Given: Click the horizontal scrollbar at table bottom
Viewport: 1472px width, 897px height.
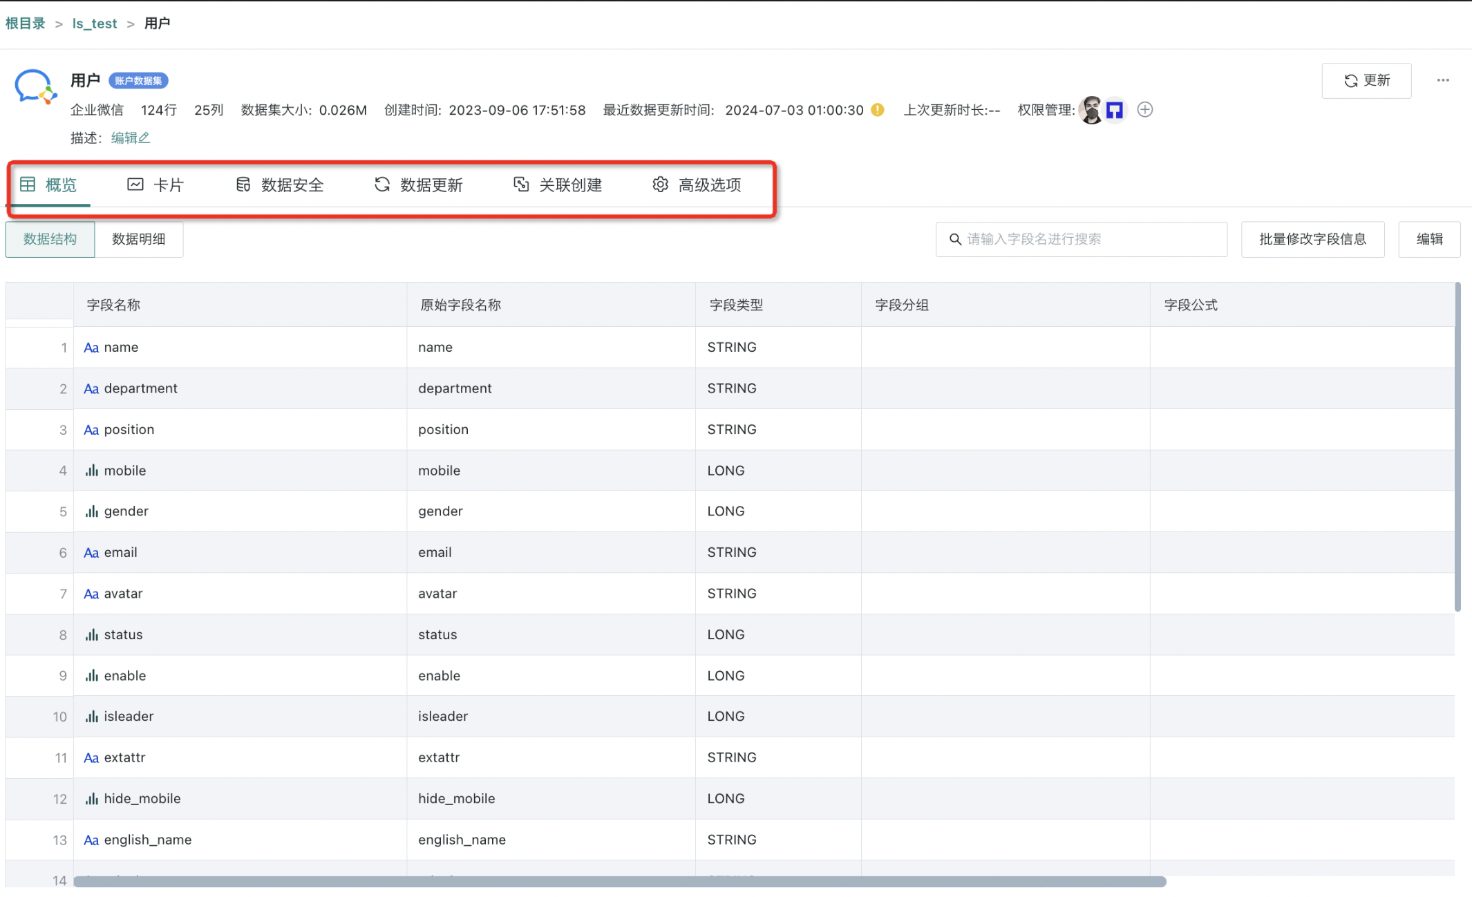Looking at the screenshot, I should (620, 881).
